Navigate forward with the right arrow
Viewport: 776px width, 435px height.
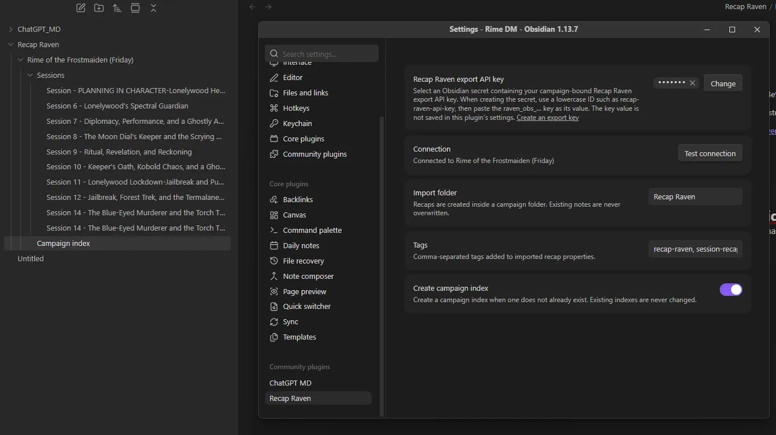pyautogui.click(x=268, y=7)
